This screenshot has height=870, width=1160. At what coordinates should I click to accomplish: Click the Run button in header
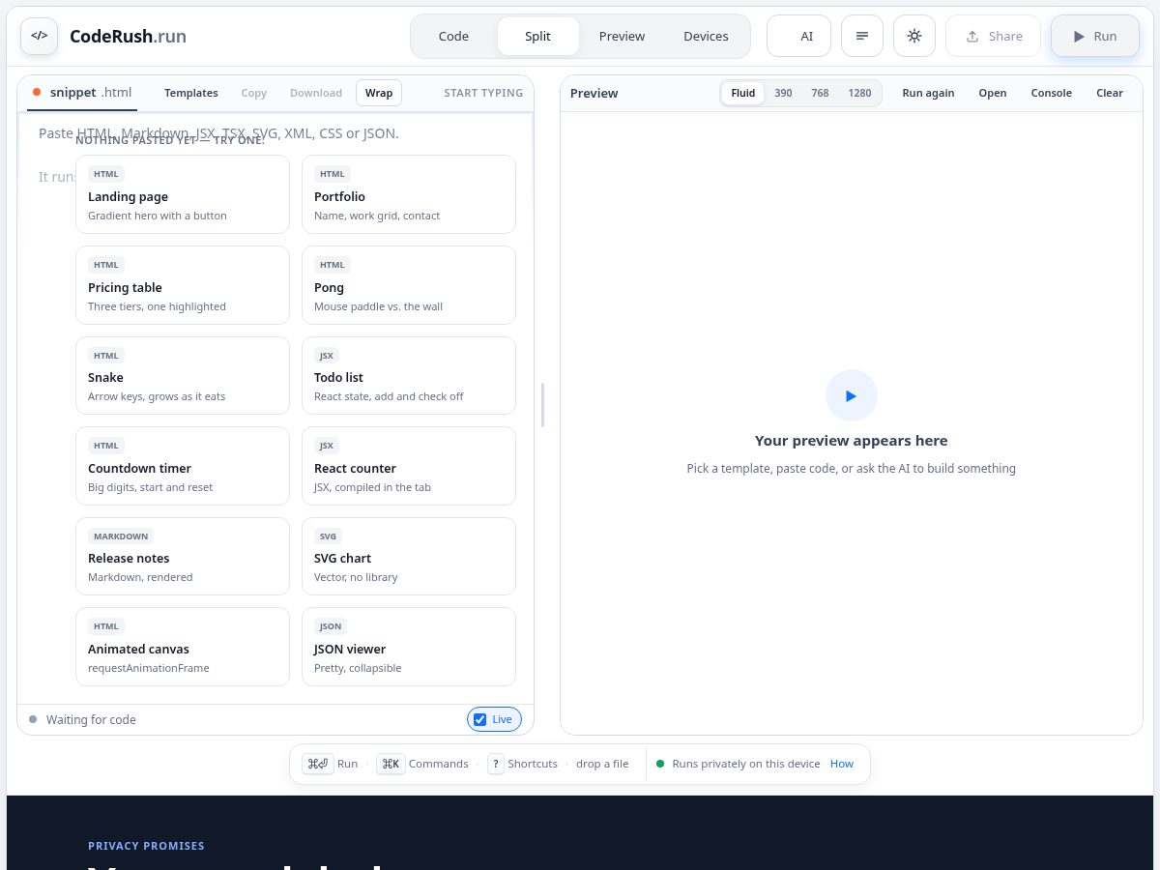pyautogui.click(x=1095, y=36)
